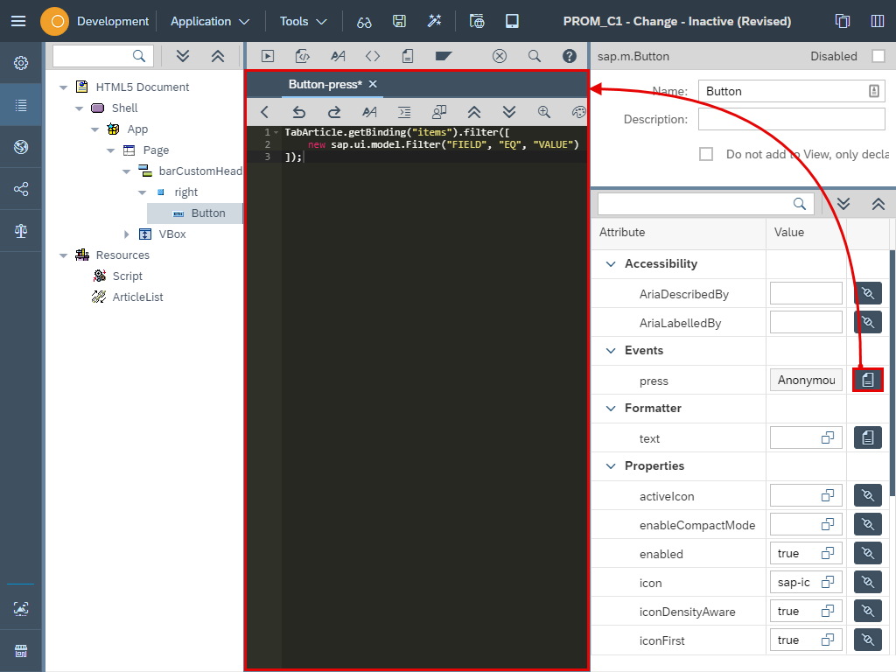
Task: Run the application with the play icon
Action: click(267, 55)
